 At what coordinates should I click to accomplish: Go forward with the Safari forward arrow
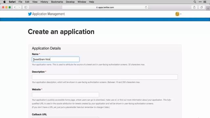click(x=19, y=7)
